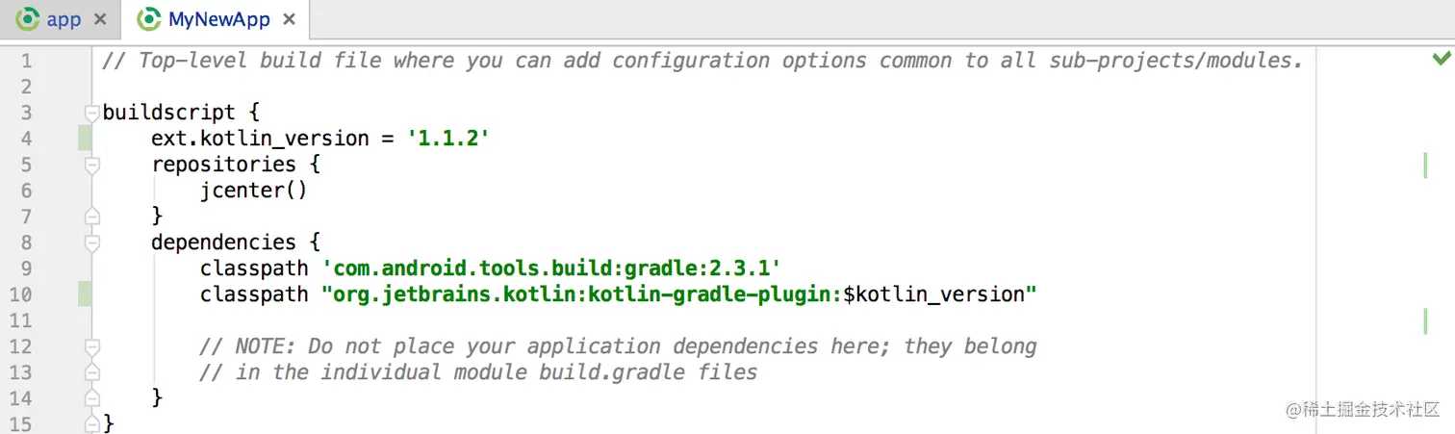Collapse the buildscript block fold marker
Viewport: 1455px width, 434px height.
click(x=91, y=113)
